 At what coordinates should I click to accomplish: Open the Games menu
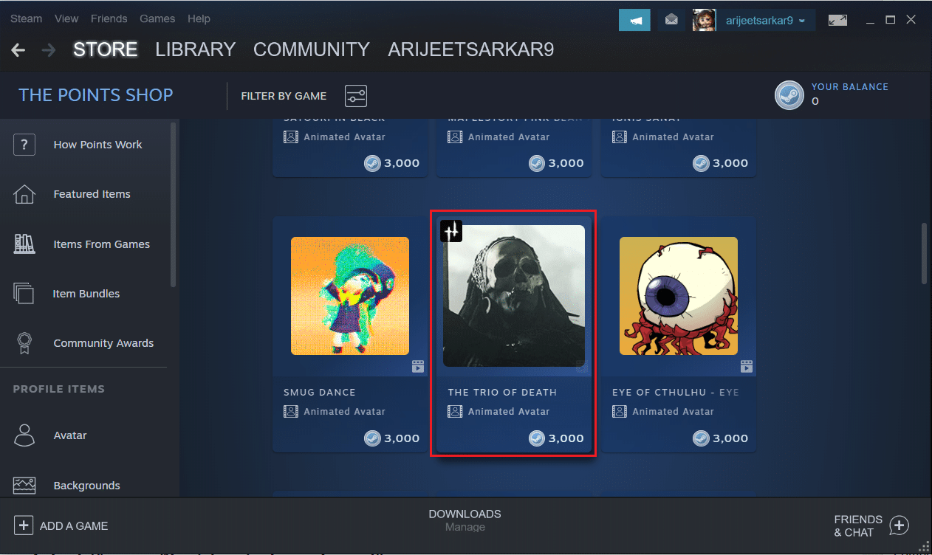157,18
